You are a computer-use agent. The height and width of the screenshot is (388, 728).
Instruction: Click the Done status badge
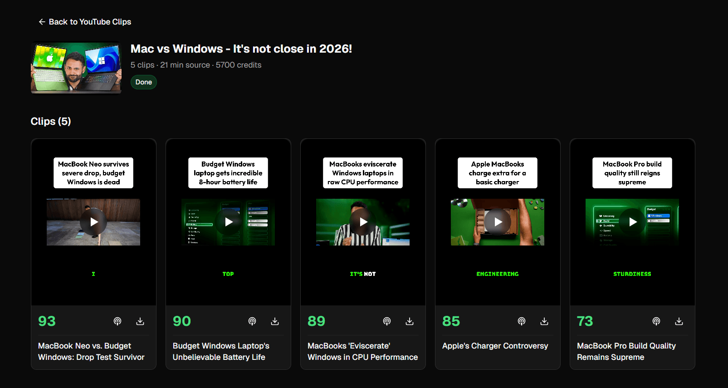144,82
